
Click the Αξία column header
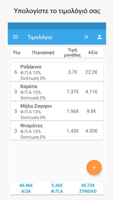tap(93, 52)
